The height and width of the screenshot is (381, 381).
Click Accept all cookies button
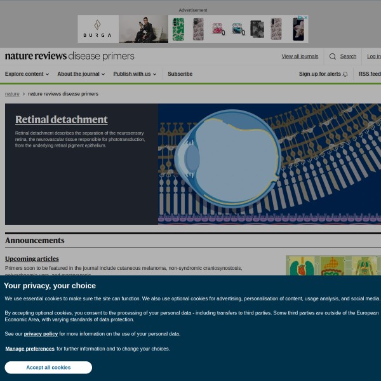(x=48, y=368)
